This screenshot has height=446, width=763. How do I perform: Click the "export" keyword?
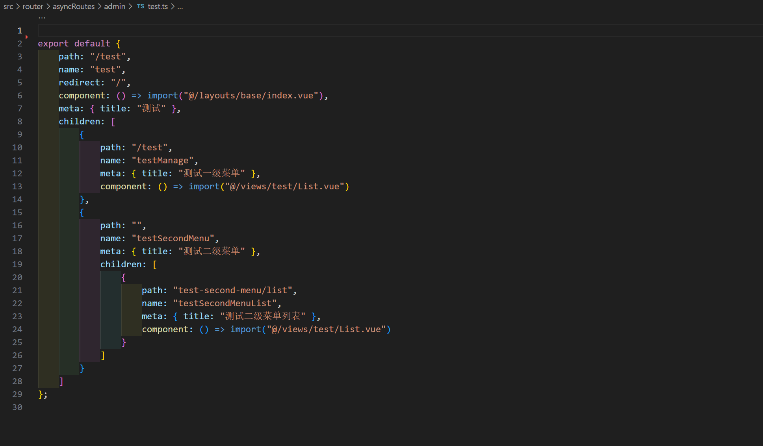pos(53,43)
